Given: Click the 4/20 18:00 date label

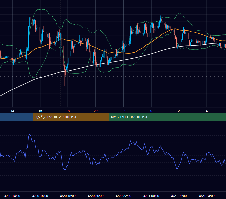Looking at the screenshot, I should click(x=68, y=196).
